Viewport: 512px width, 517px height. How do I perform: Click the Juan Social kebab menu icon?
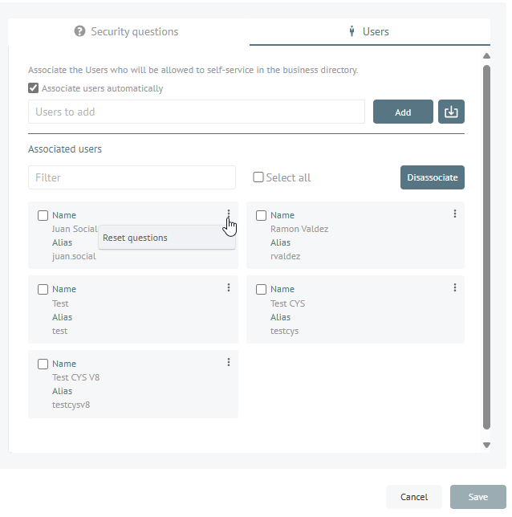[229, 214]
